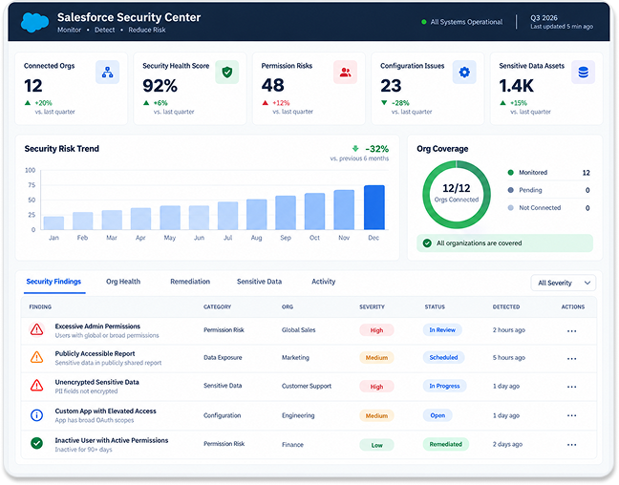619x485 pixels.
Task: Click the Low severity badge for Finance
Action: (x=376, y=445)
